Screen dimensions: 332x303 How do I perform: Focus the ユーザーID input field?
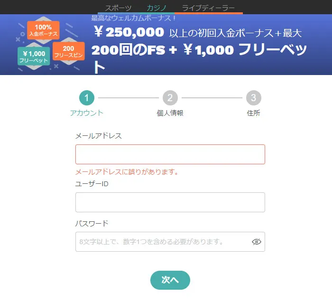point(170,202)
